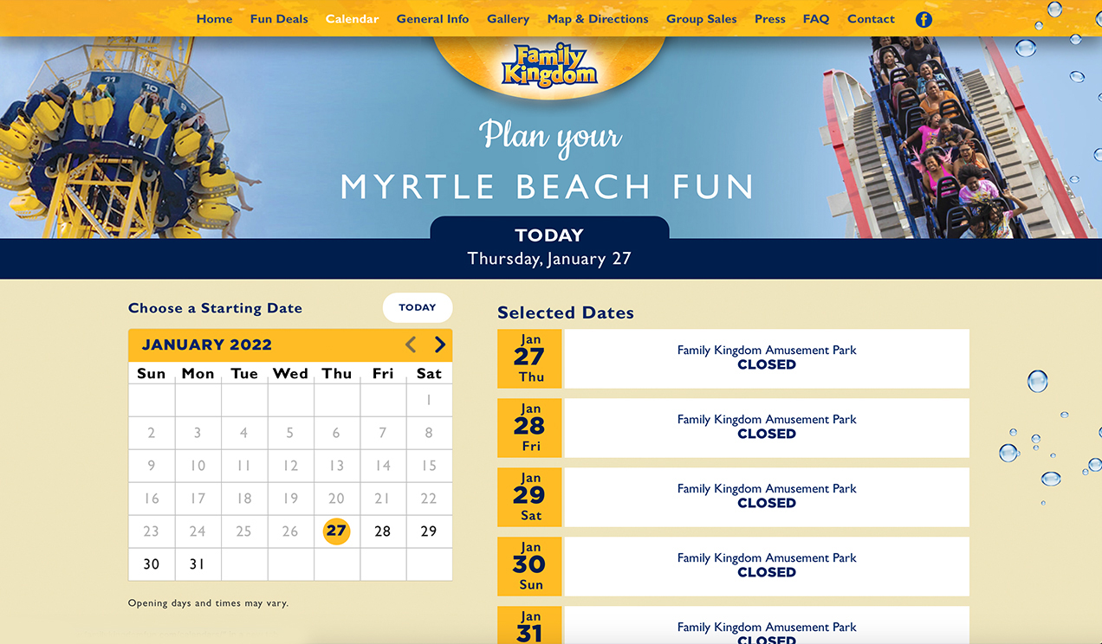Screen dimensions: 1102x644
Task: Click 'Thursday, January 27' today banner
Action: [549, 259]
